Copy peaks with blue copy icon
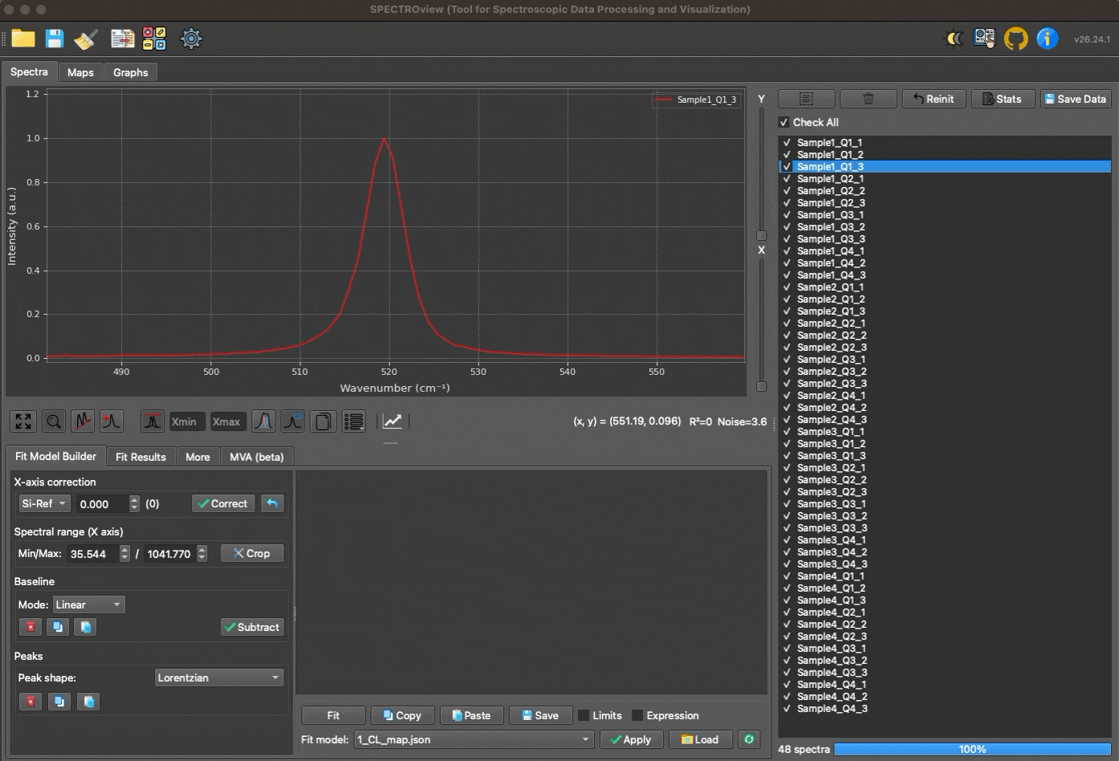 click(59, 702)
